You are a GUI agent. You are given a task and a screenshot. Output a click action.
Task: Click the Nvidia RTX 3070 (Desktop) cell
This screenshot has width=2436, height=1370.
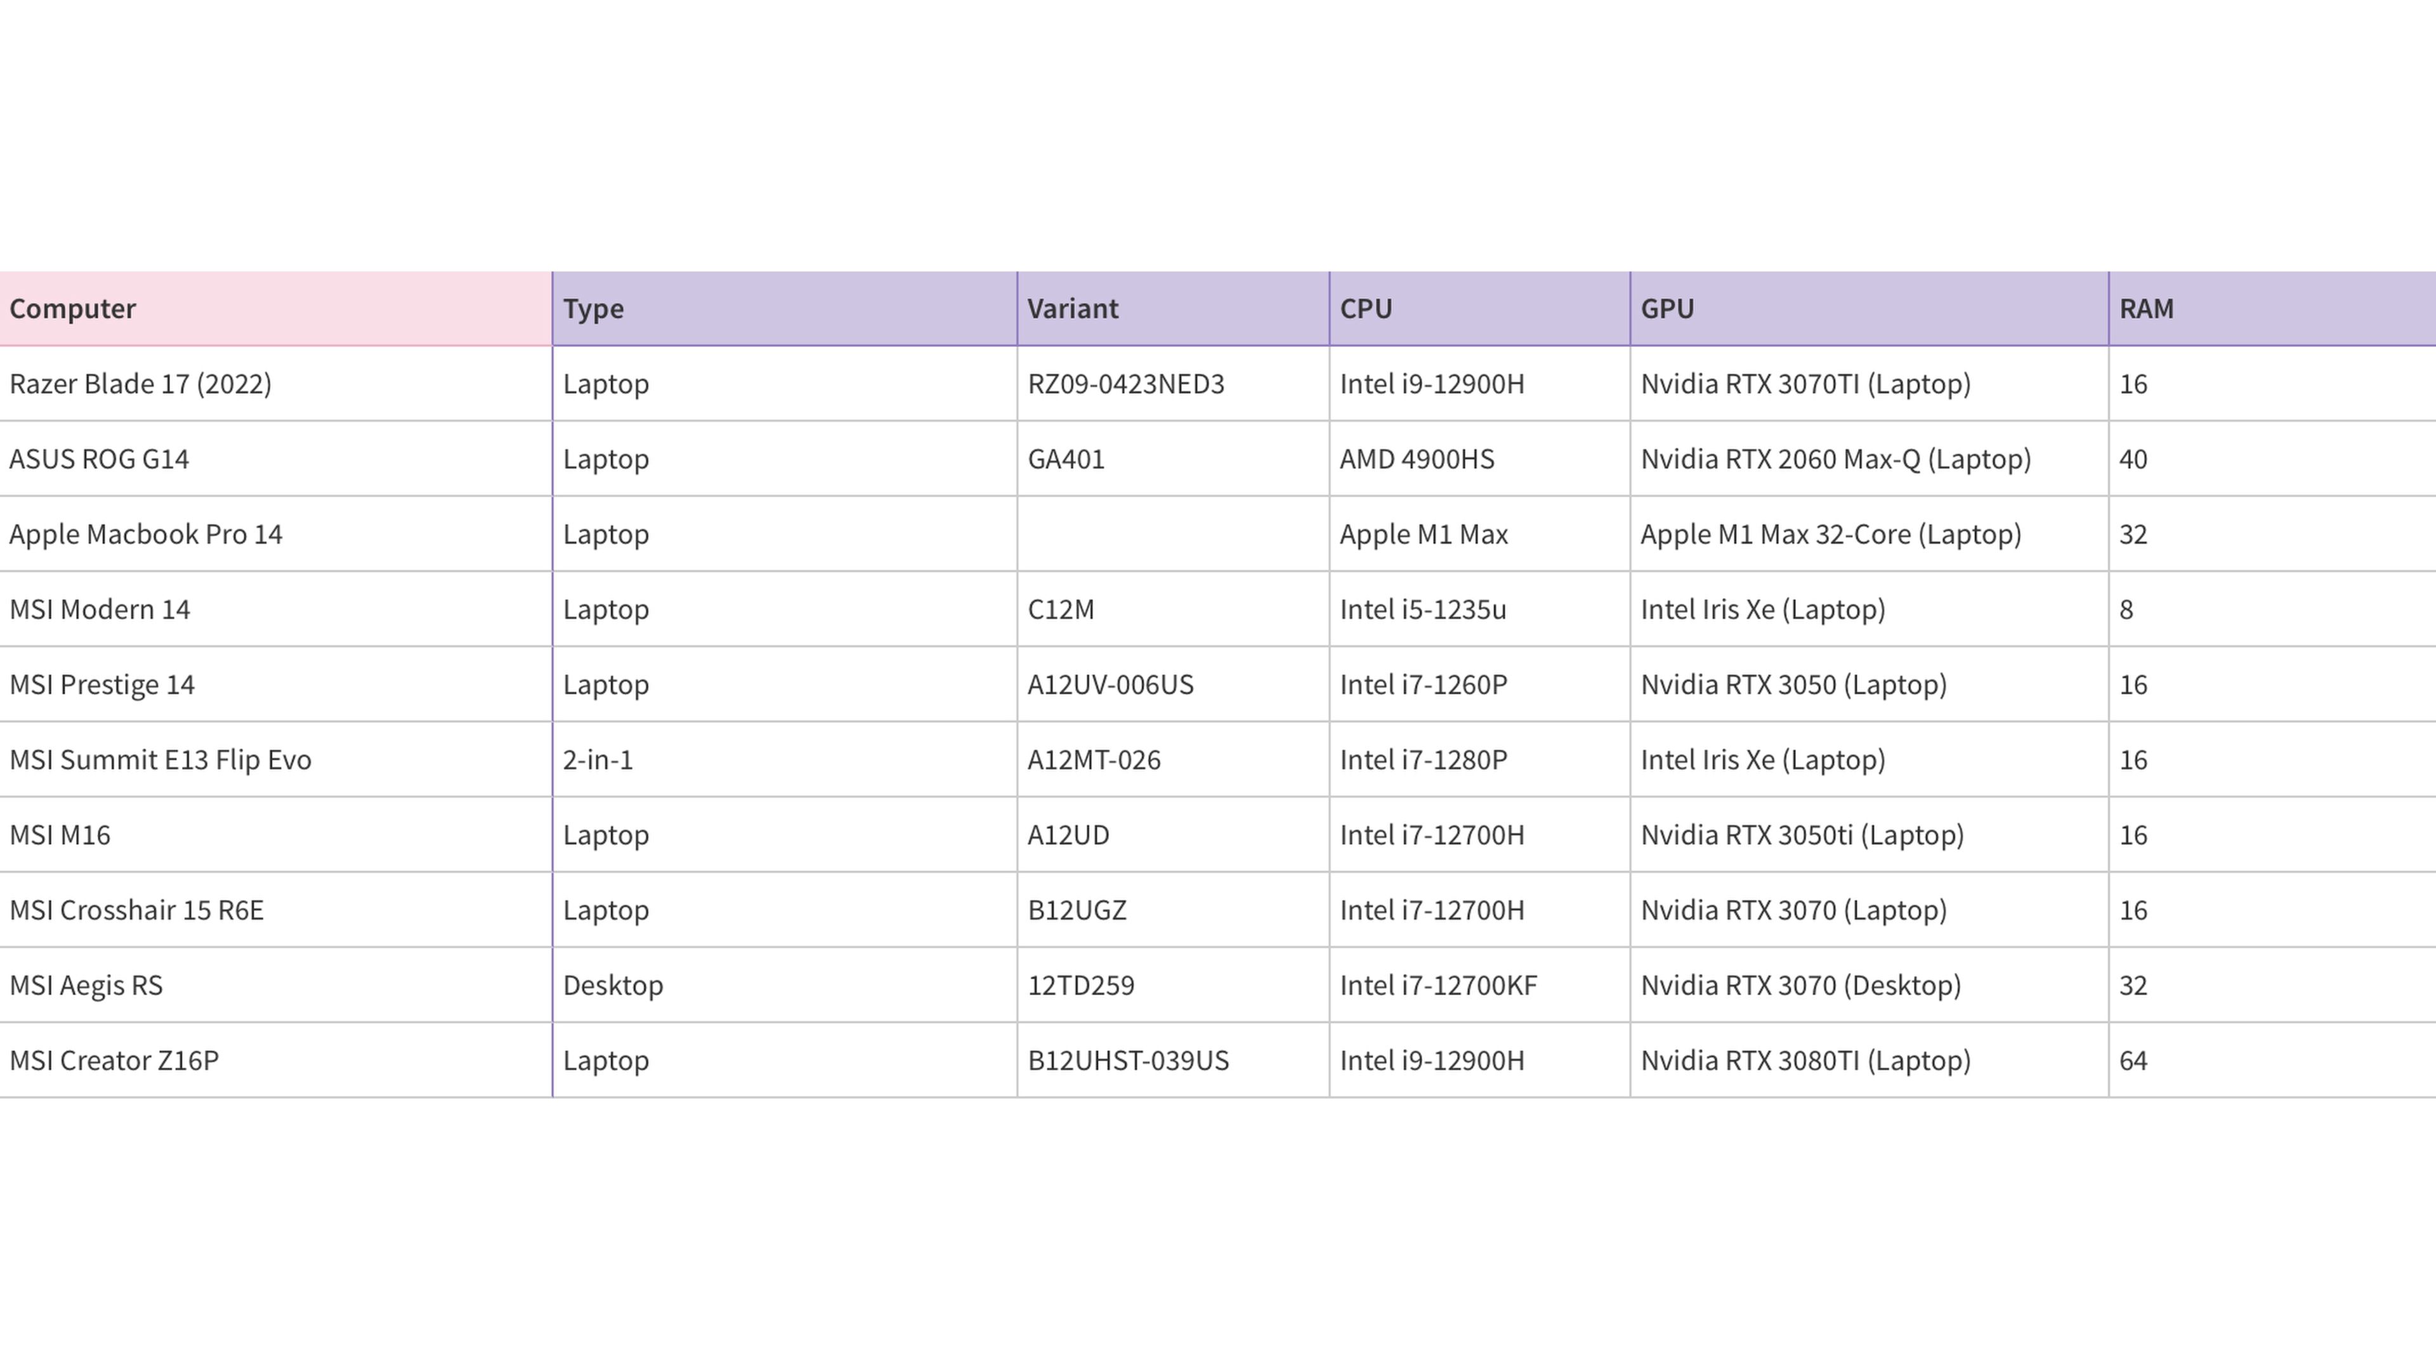coord(1870,985)
